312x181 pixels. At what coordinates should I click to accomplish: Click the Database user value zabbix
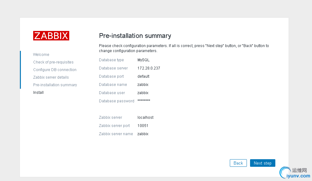(143, 93)
